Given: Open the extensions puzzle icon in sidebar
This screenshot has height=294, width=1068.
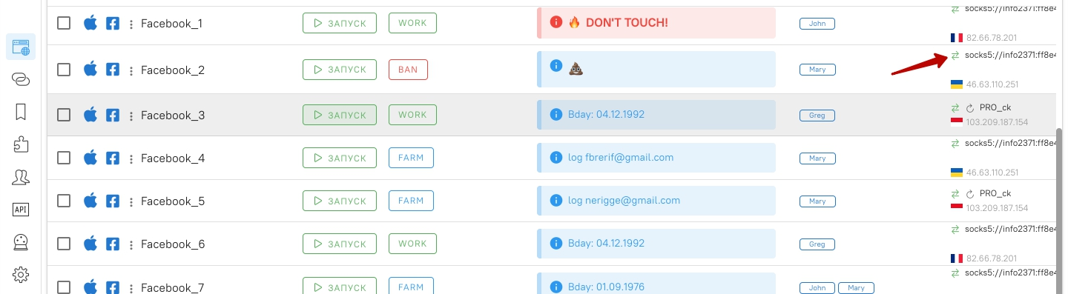Looking at the screenshot, I should tap(21, 145).
